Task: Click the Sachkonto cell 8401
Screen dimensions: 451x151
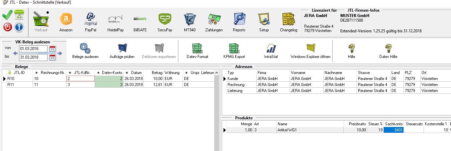Action: click(x=394, y=130)
